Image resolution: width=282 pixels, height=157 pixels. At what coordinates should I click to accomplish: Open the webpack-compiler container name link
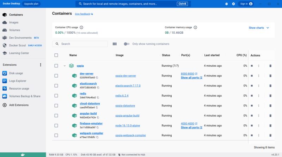pos(91,133)
